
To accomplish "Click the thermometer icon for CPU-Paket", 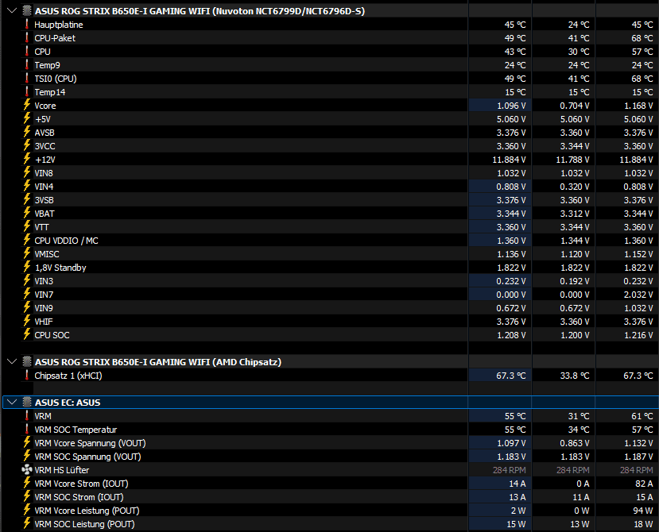I will tap(27, 38).
